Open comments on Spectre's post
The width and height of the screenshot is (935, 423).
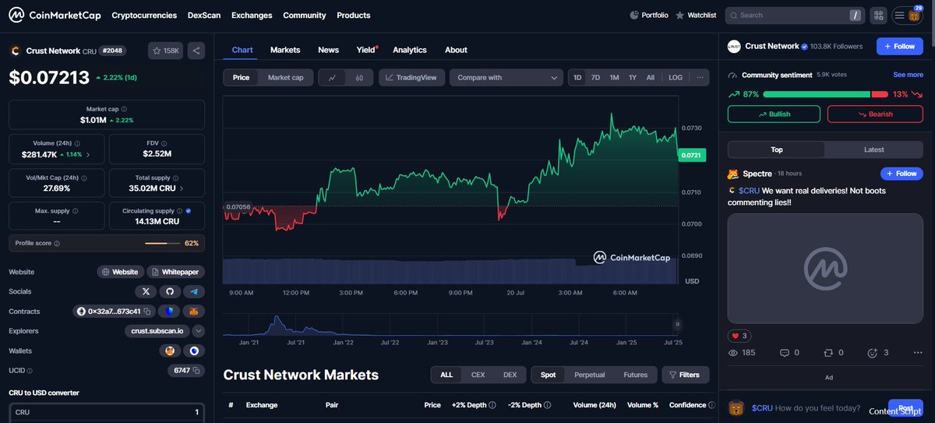pyautogui.click(x=789, y=353)
